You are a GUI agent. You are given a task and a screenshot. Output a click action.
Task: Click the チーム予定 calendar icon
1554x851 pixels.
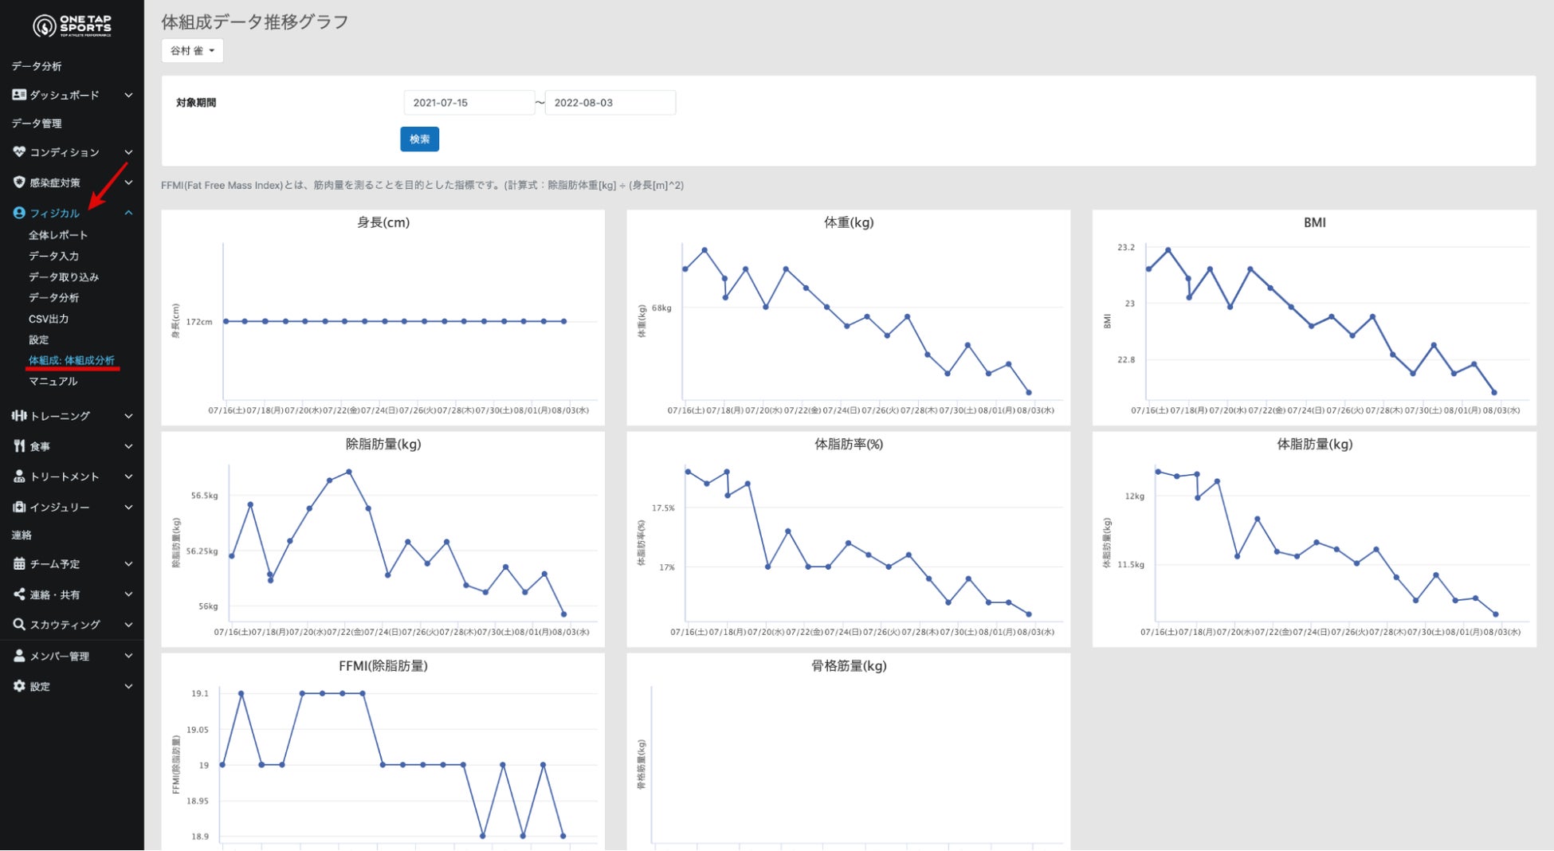(19, 563)
